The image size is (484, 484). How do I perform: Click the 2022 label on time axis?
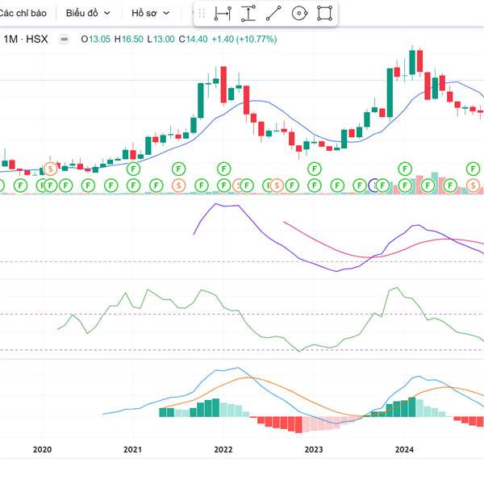coord(223,449)
